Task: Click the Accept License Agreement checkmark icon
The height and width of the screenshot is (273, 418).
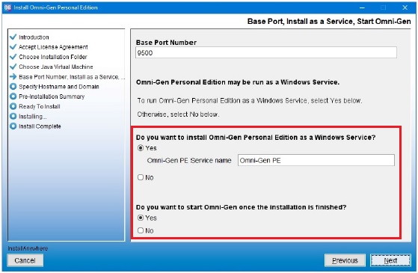Action: coord(13,46)
